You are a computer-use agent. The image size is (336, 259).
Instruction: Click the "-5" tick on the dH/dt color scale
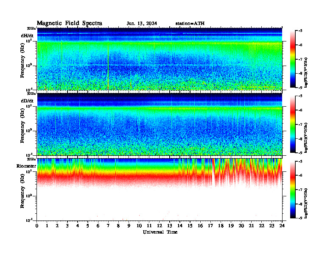coord(300,31)
